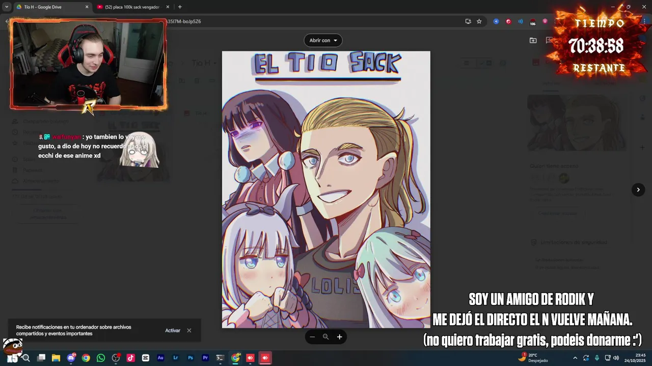Open Task View in the taskbar
652x366 pixels.
tap(41, 358)
